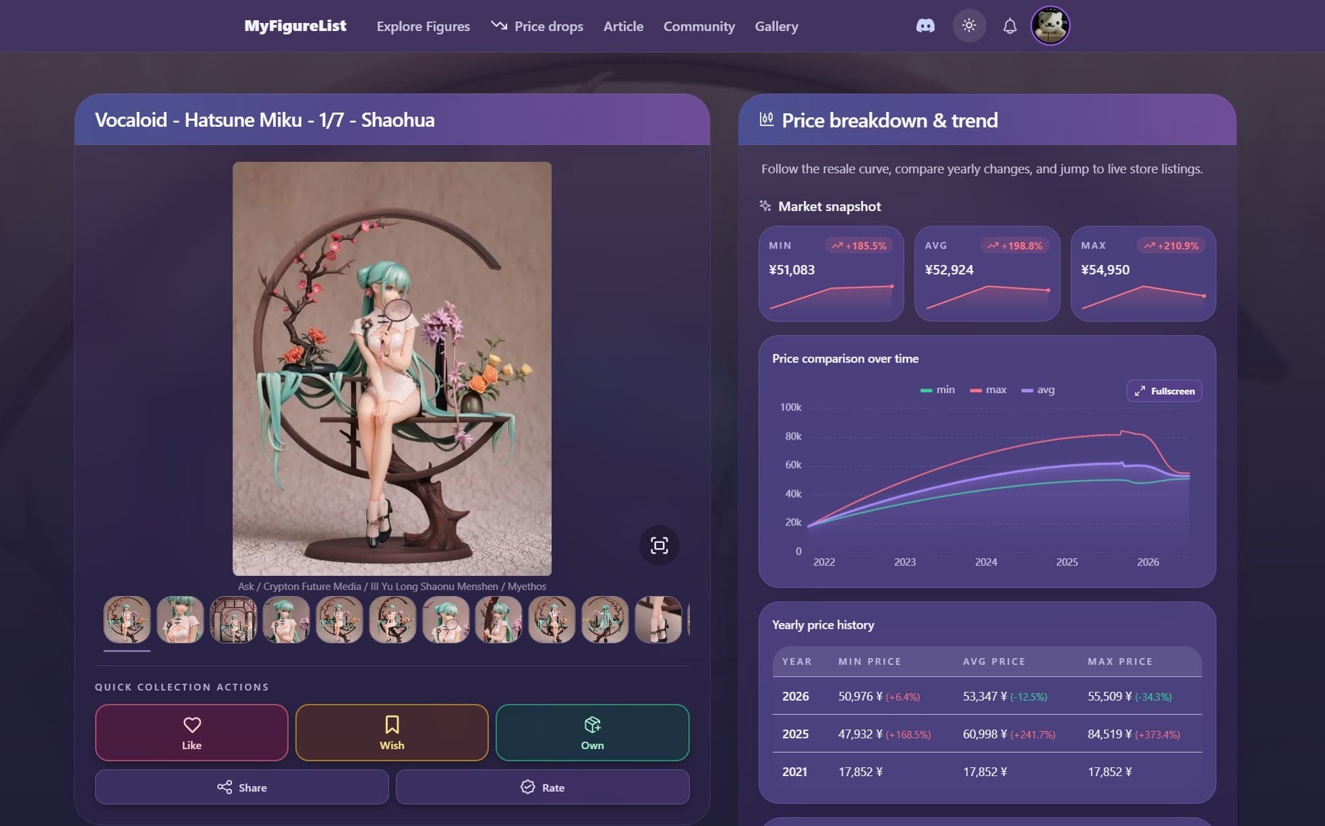The height and width of the screenshot is (826, 1325).
Task: Click the 2024 label on chart axis
Action: pyautogui.click(x=986, y=562)
